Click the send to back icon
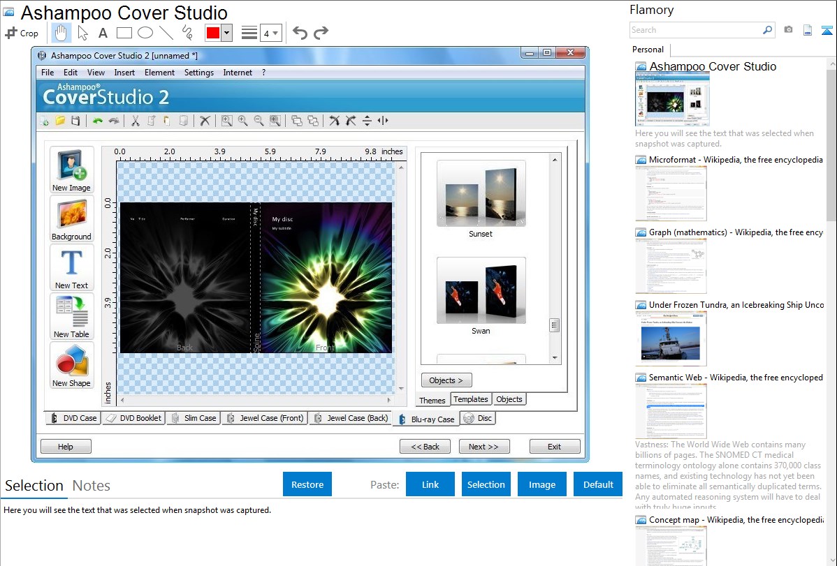This screenshot has height=566, width=837. [x=313, y=121]
